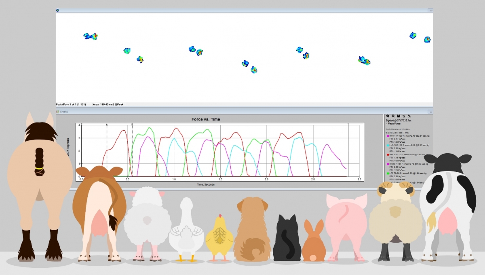
Task: Click the Peak/Pass 1 of 1 status field
Action: click(x=71, y=104)
